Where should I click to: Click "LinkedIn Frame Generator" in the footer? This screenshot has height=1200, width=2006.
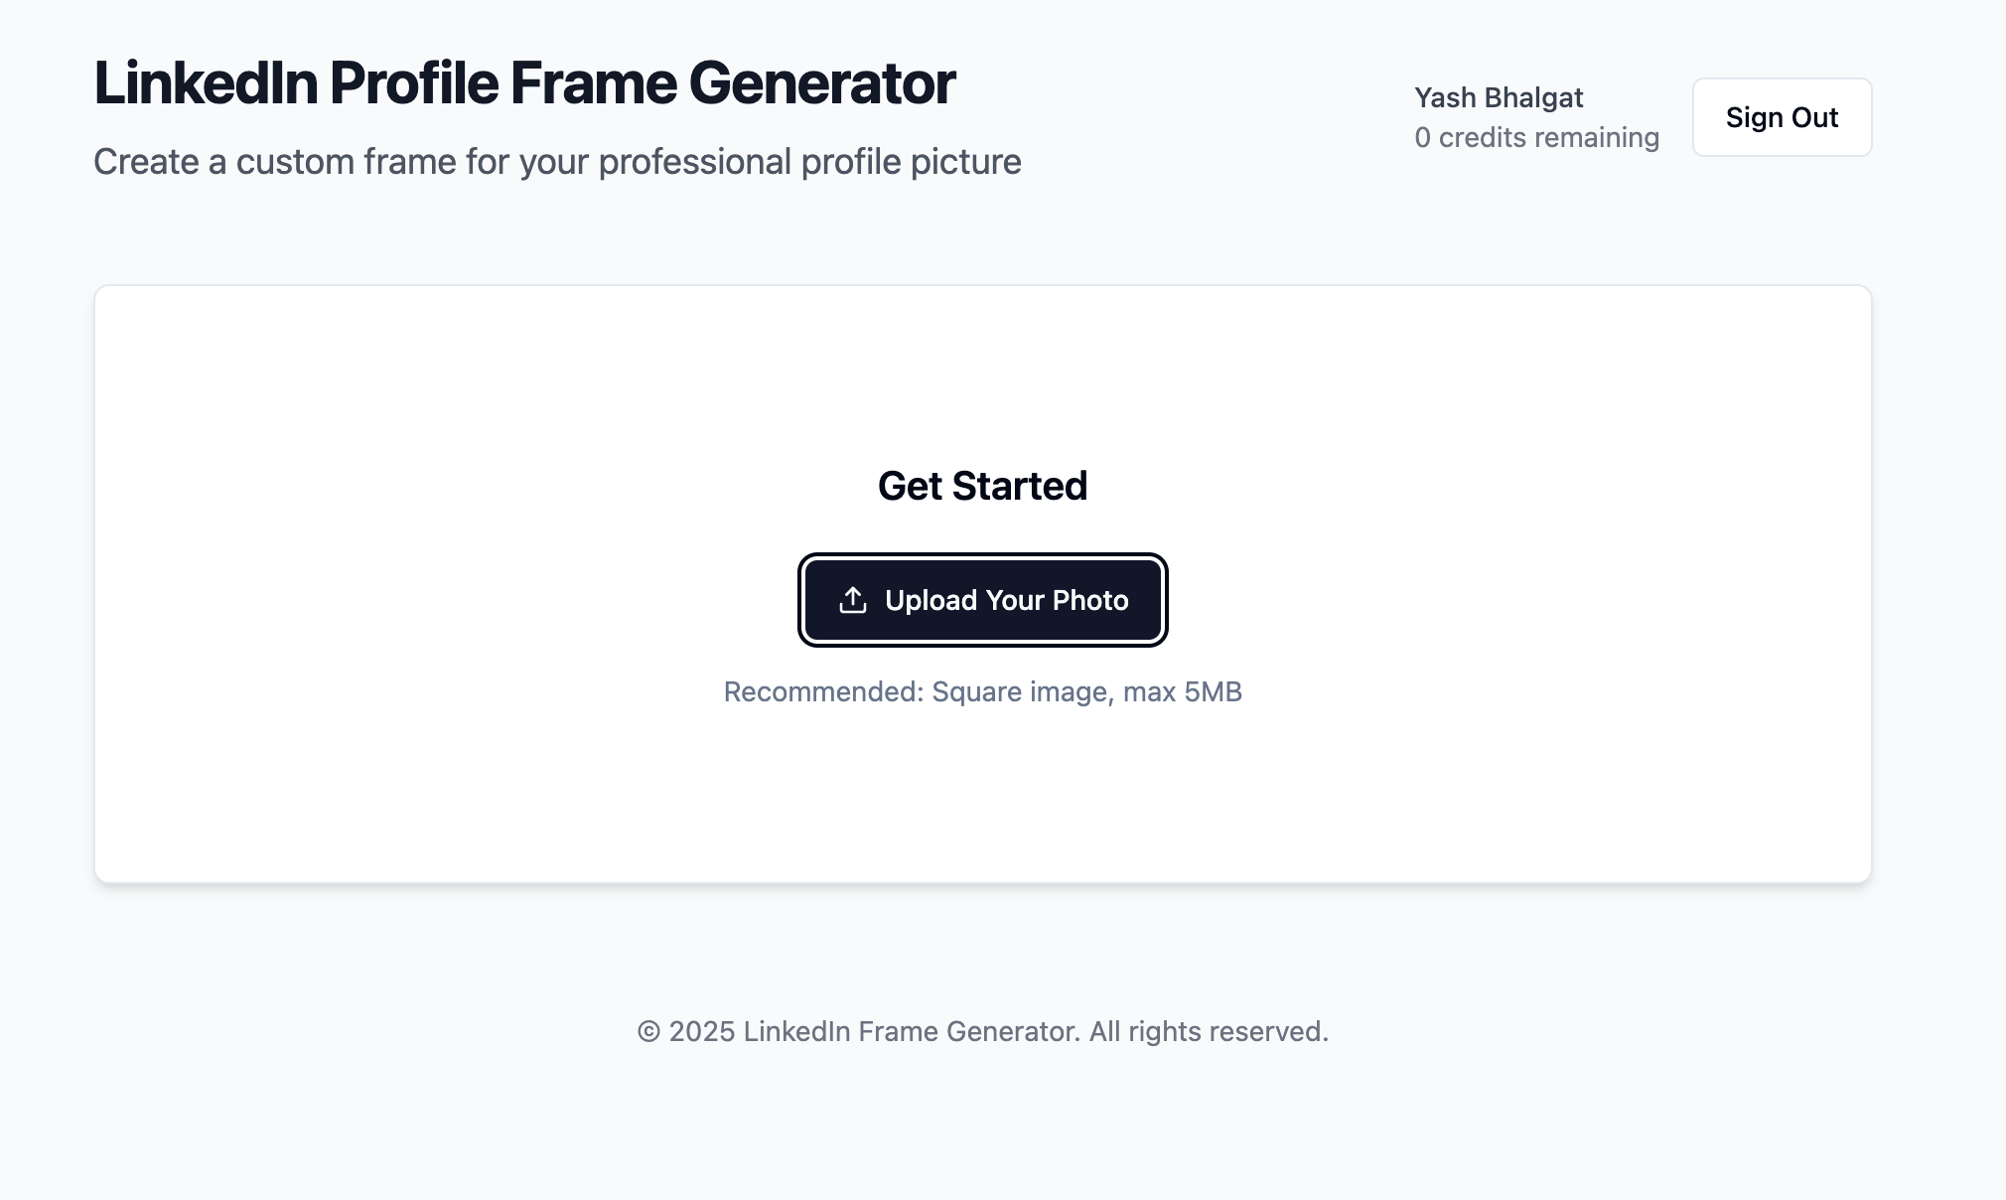[911, 1032]
